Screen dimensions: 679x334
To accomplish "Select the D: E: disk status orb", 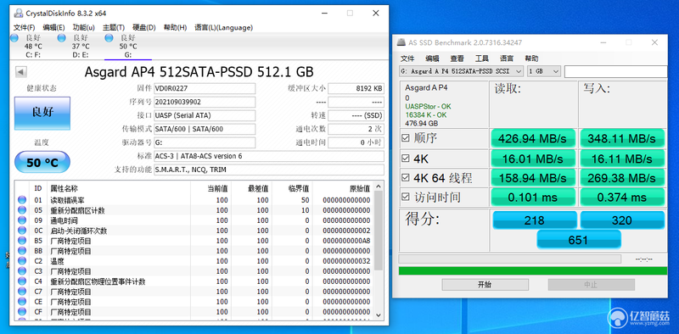I will coord(61,38).
